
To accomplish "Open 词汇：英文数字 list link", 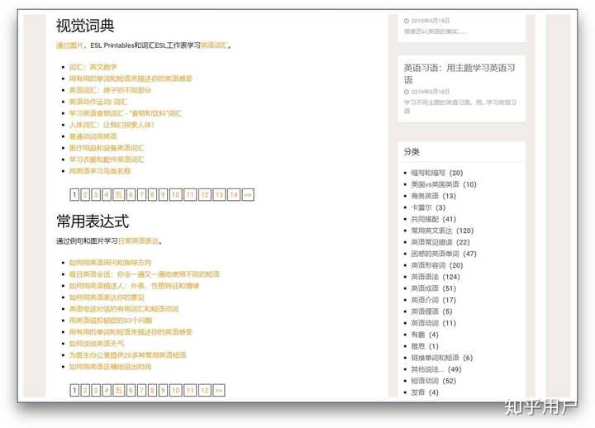I will [x=93, y=67].
